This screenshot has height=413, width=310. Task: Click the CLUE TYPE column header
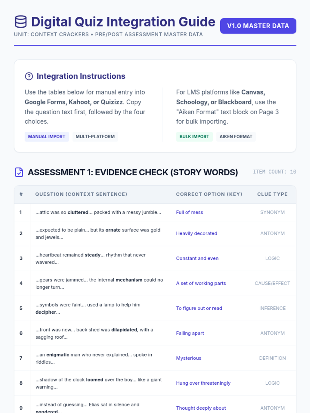(x=272, y=194)
